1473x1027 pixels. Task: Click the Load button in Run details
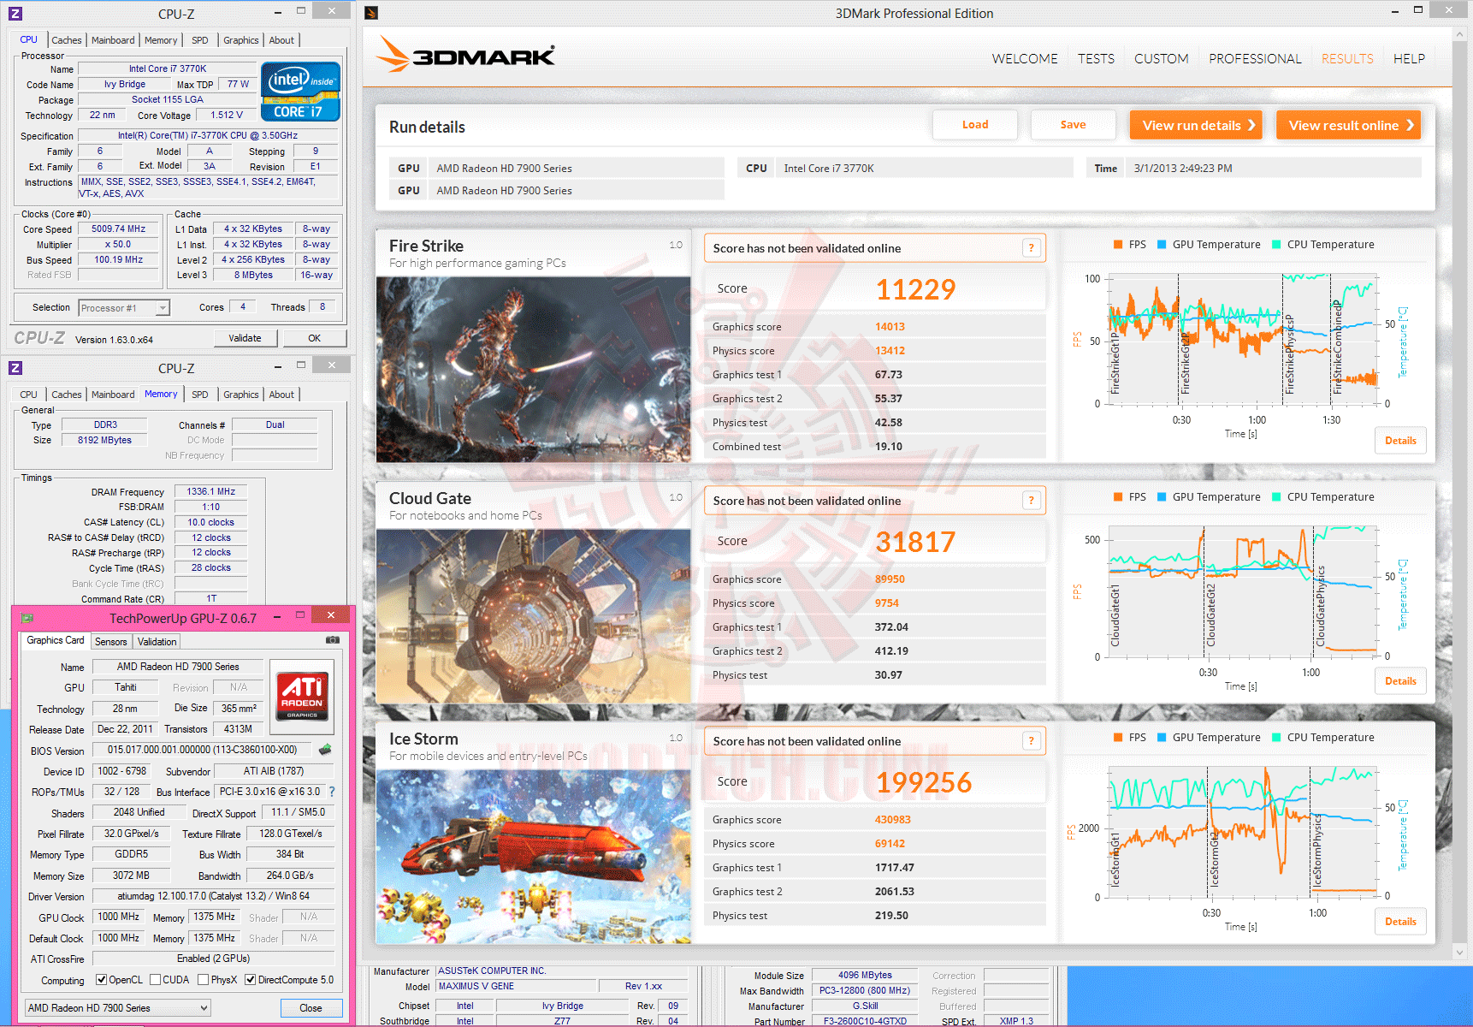tap(975, 125)
